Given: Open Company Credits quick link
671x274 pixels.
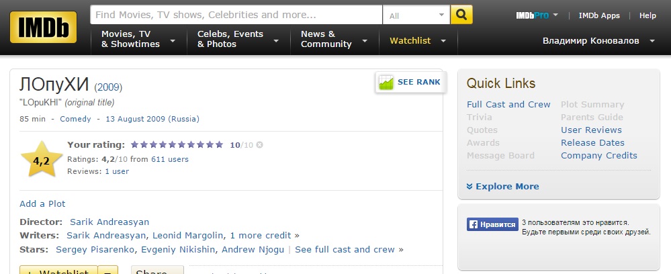Looking at the screenshot, I should click(599, 155).
